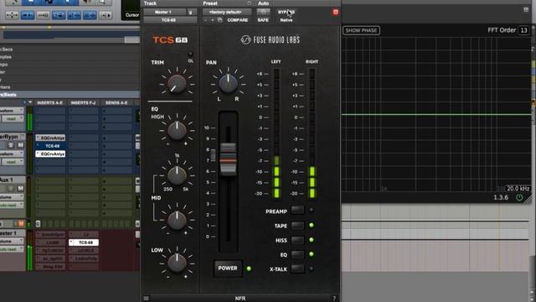536x302 pixels.
Task: Enable automation SAFE for the plugin
Action: [262, 20]
